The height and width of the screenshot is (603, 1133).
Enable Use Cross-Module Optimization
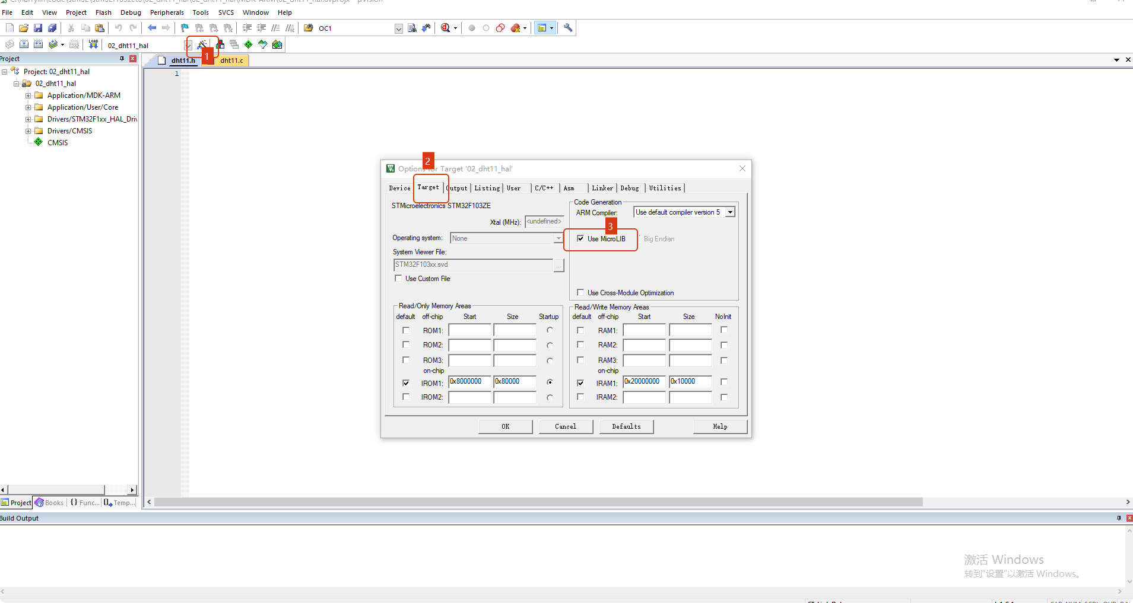(580, 292)
